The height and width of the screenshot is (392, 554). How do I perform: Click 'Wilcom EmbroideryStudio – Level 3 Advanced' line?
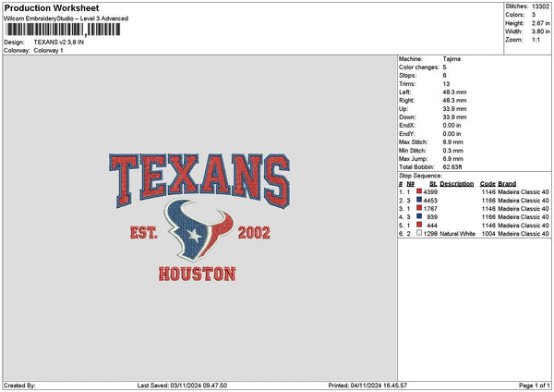tap(66, 18)
